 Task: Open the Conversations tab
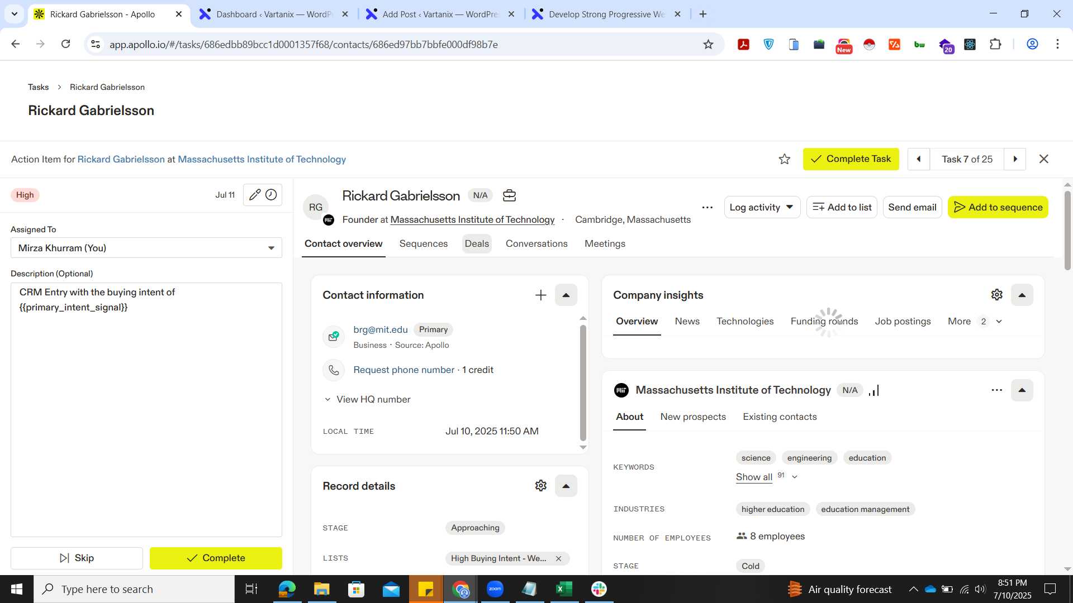tap(536, 244)
